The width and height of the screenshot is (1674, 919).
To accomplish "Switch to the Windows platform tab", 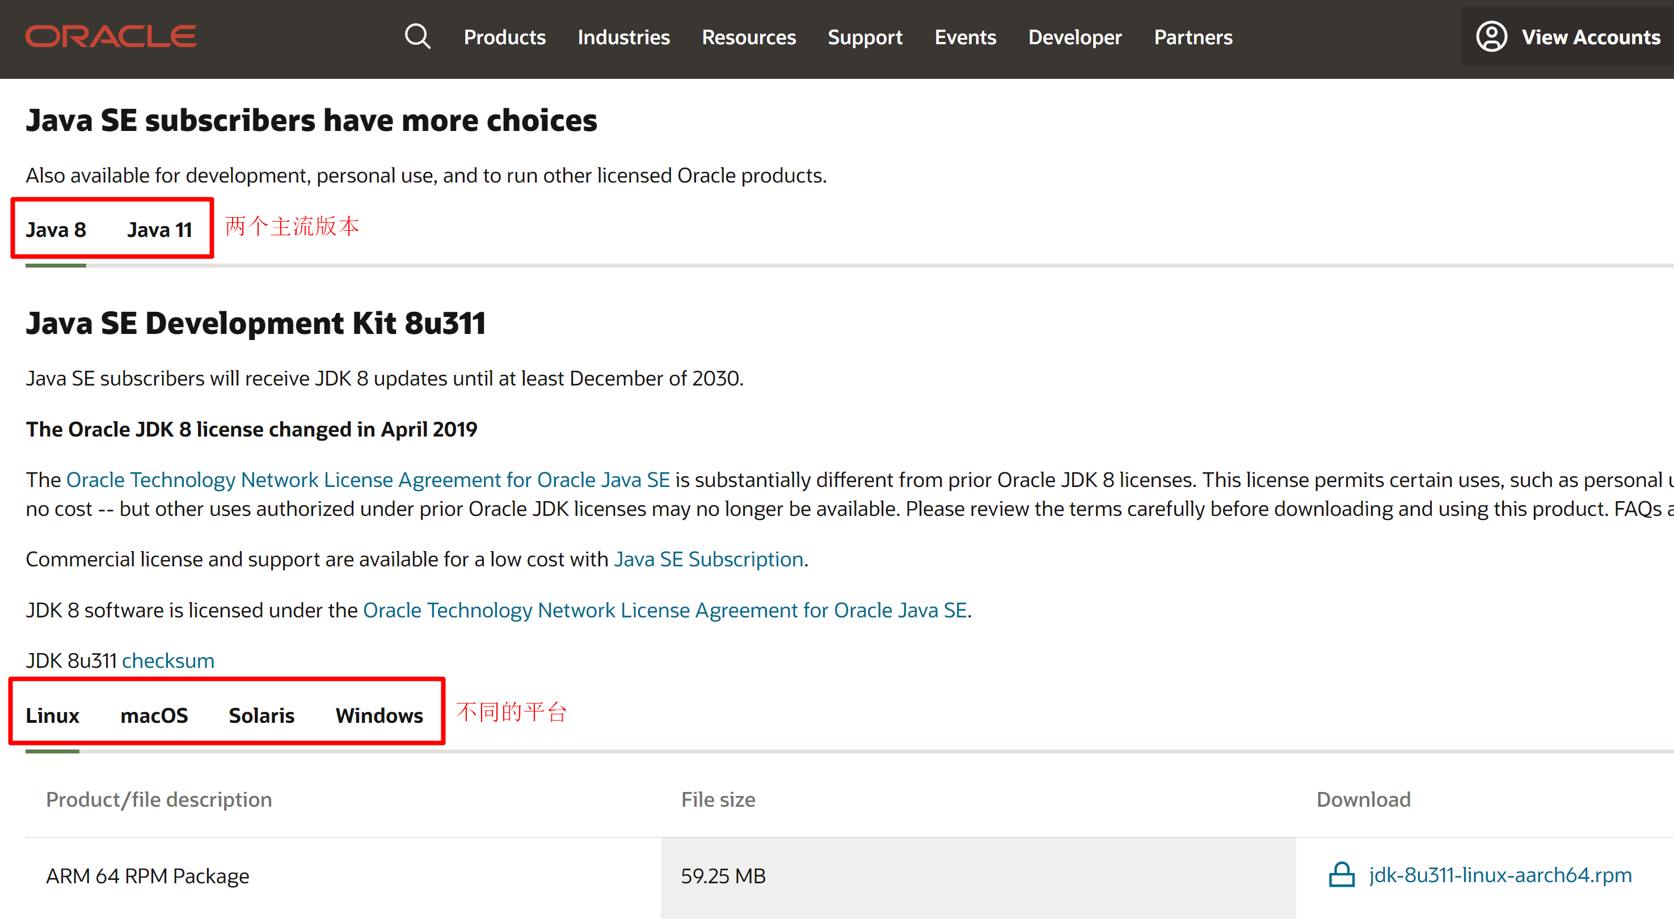I will 379,715.
